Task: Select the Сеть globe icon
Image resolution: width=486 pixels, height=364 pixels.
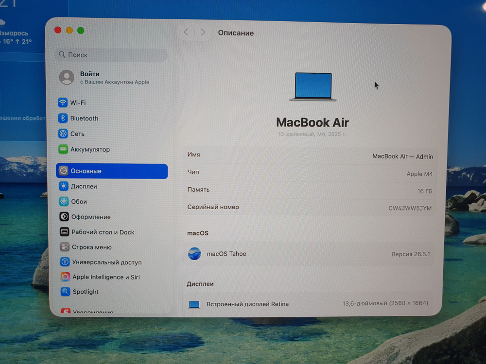Action: 63,134
